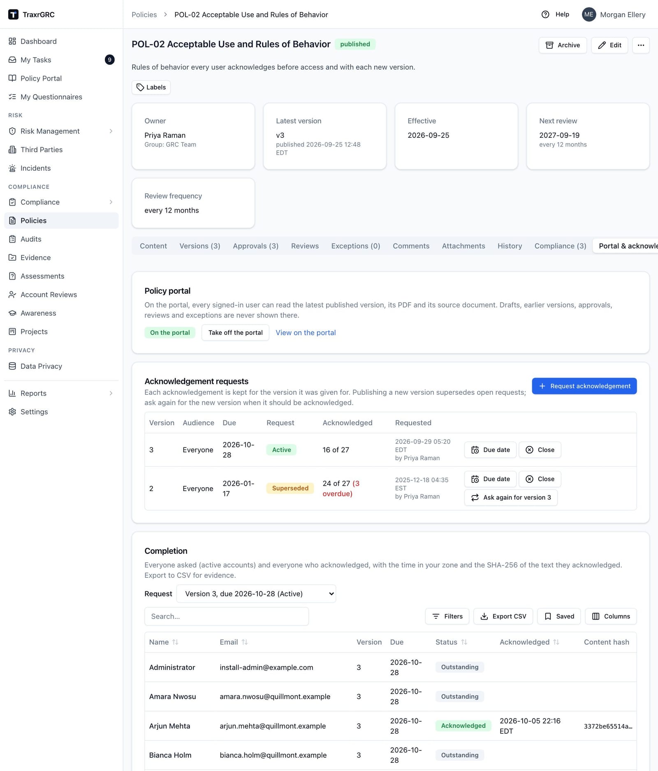Close the version 3 active request
The height and width of the screenshot is (771, 658).
point(540,450)
